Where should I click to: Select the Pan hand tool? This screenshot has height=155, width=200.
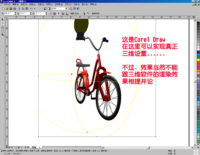[x=2, y=31]
